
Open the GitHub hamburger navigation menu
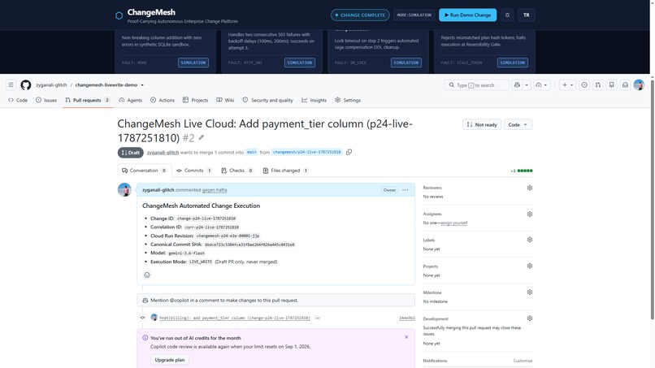(11, 84)
